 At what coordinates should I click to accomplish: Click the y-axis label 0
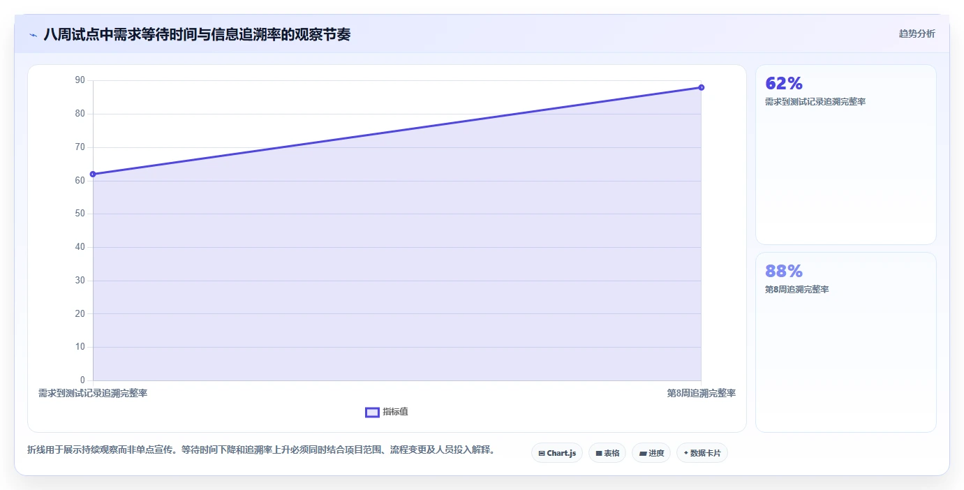click(82, 380)
